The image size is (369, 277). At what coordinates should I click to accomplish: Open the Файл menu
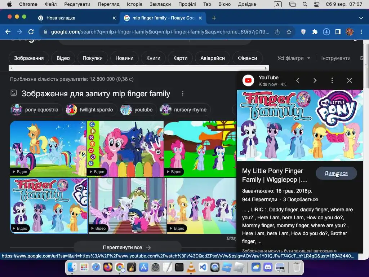(x=50, y=4)
